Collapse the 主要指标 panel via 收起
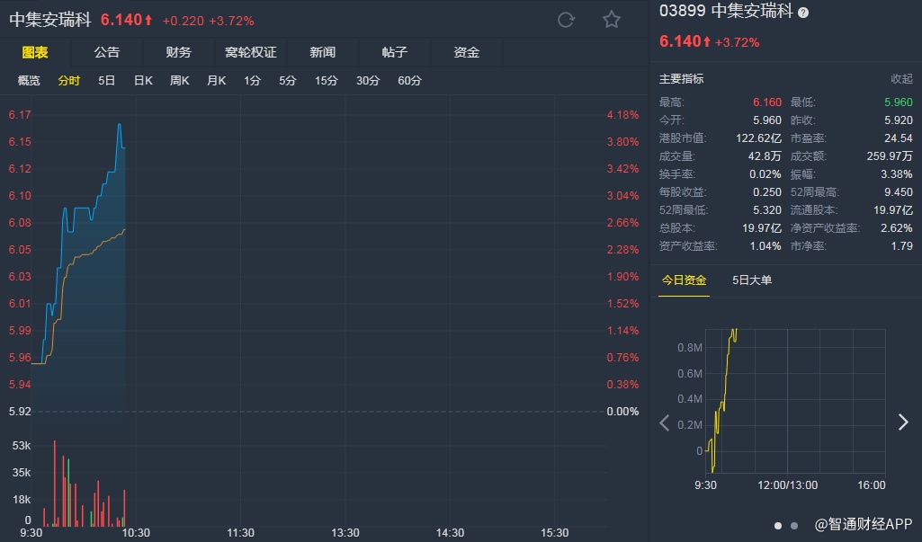Image resolution: width=922 pixels, height=542 pixels. (x=901, y=79)
